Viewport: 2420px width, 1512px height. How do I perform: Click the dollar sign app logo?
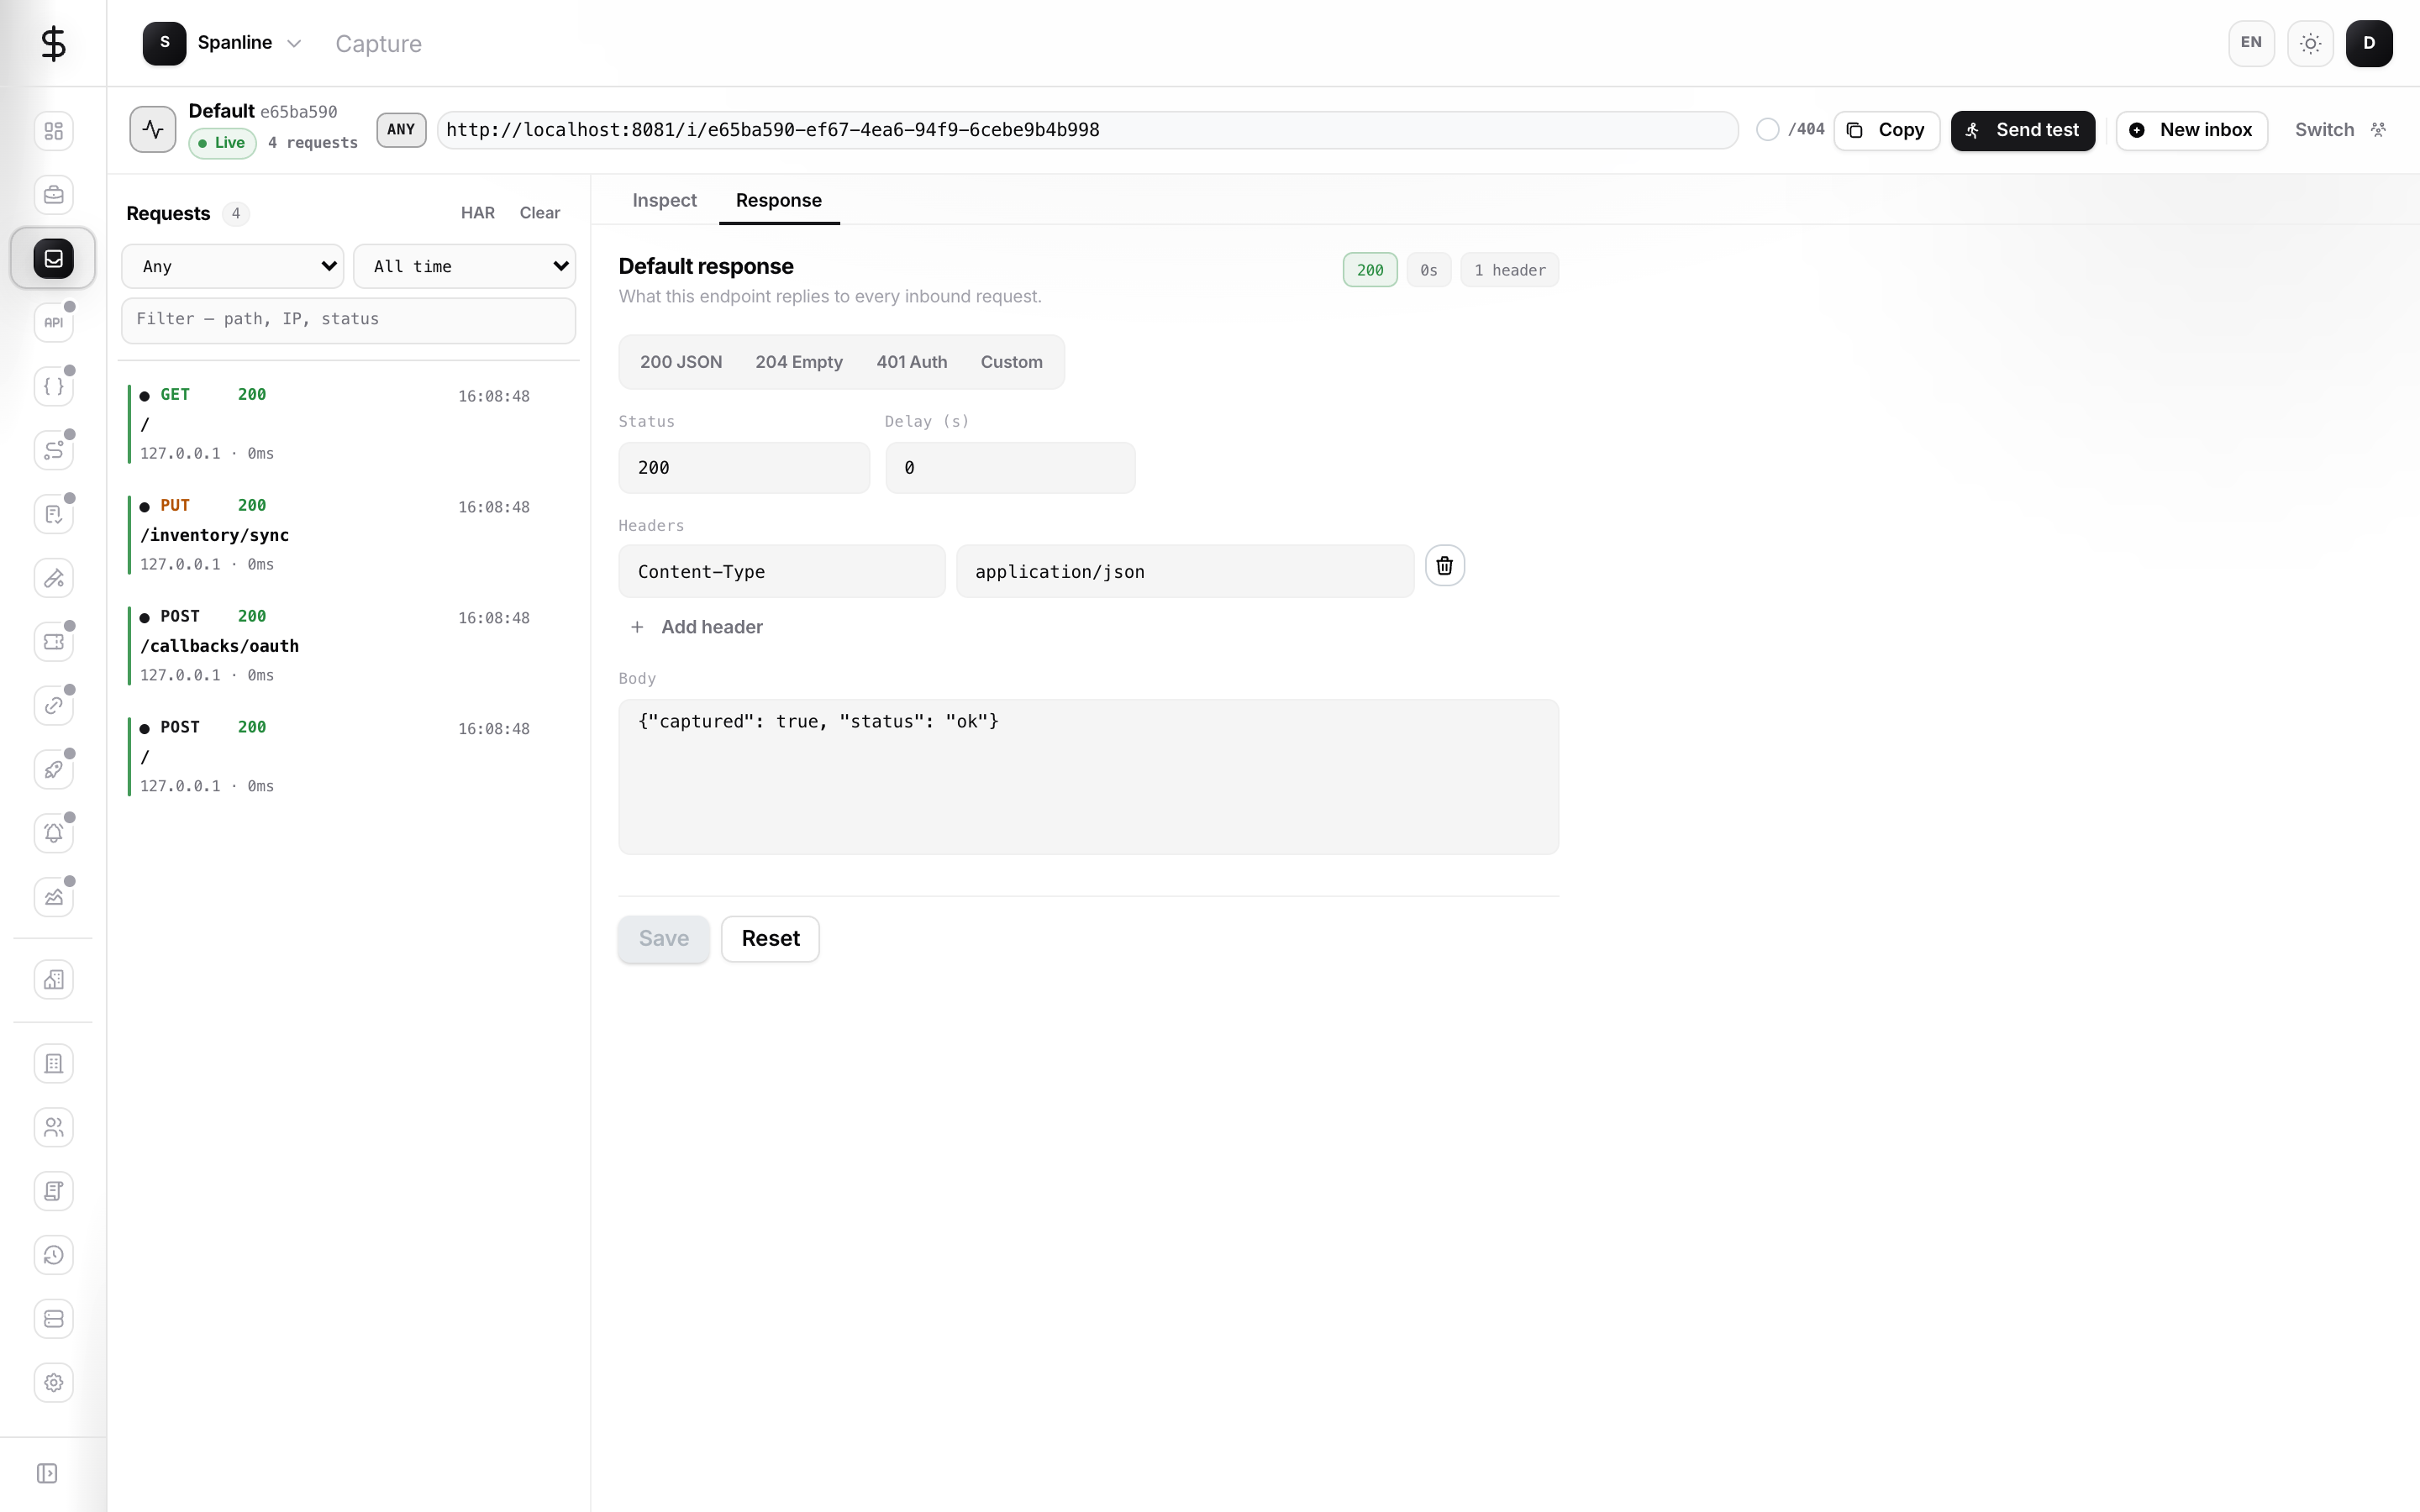pos(53,43)
